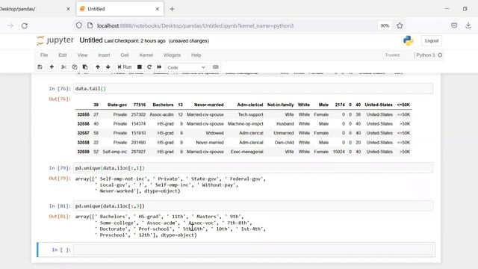Click the Exec-managerial cell in row 32559

[247, 152]
